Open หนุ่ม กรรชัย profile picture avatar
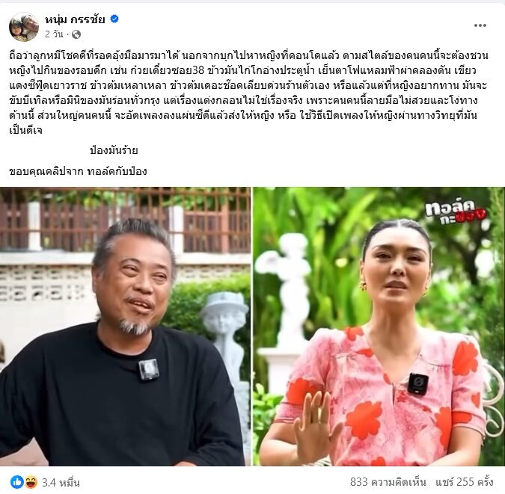The image size is (505, 494). (24, 27)
